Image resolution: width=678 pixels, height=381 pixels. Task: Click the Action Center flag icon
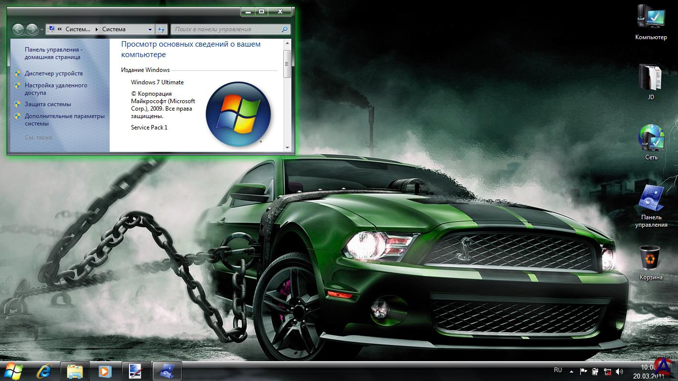(583, 371)
